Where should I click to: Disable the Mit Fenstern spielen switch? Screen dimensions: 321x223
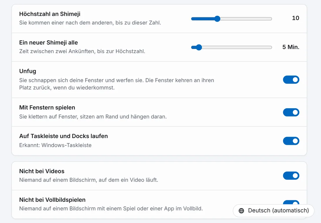point(291,112)
